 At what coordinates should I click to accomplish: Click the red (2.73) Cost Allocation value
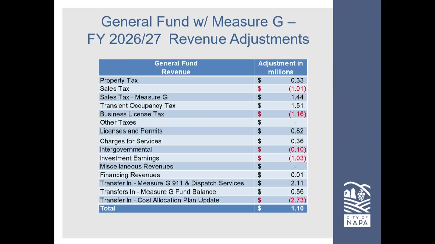tap(297, 200)
